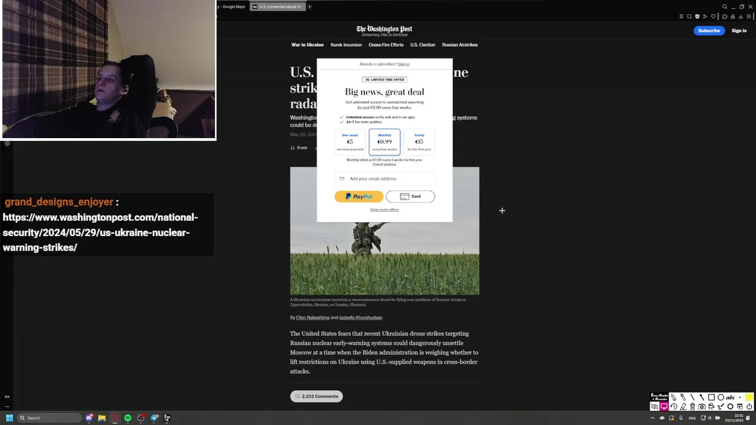The image size is (756, 425).
Task: Open U.S. Election nav section
Action: coord(423,45)
